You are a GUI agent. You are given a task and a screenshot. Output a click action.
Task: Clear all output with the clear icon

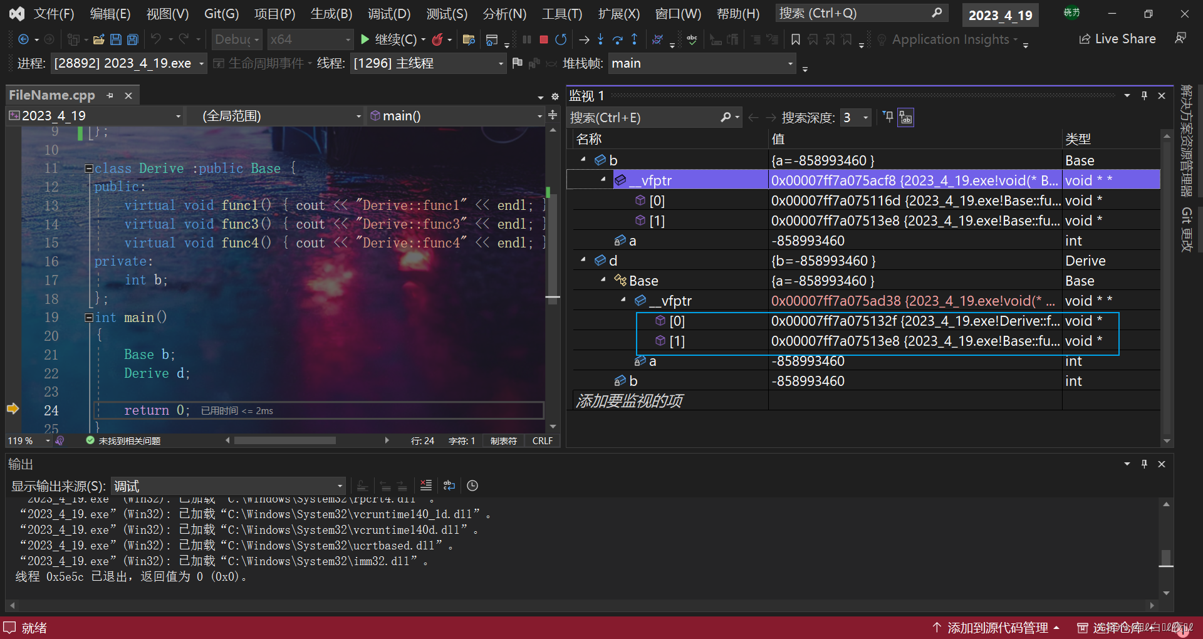pyautogui.click(x=425, y=486)
